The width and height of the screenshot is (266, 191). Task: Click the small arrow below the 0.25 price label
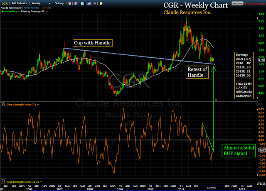pyautogui.click(x=257, y=98)
